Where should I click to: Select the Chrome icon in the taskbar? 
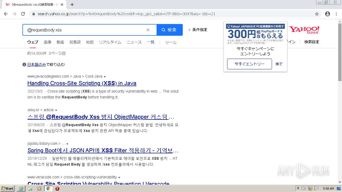(48, 189)
